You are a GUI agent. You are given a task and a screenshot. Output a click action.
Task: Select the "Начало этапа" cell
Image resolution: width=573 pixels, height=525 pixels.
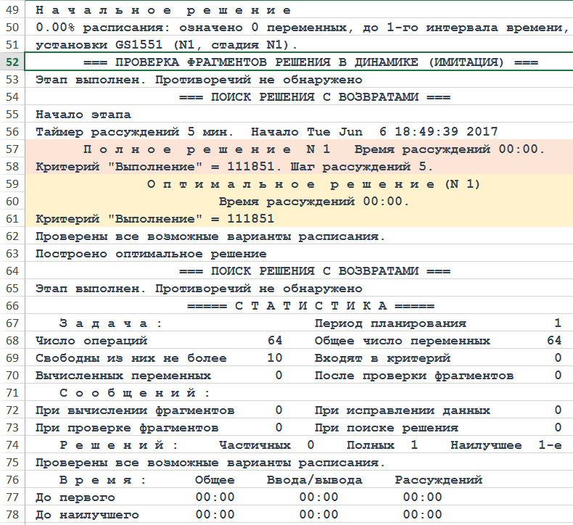tap(83, 115)
